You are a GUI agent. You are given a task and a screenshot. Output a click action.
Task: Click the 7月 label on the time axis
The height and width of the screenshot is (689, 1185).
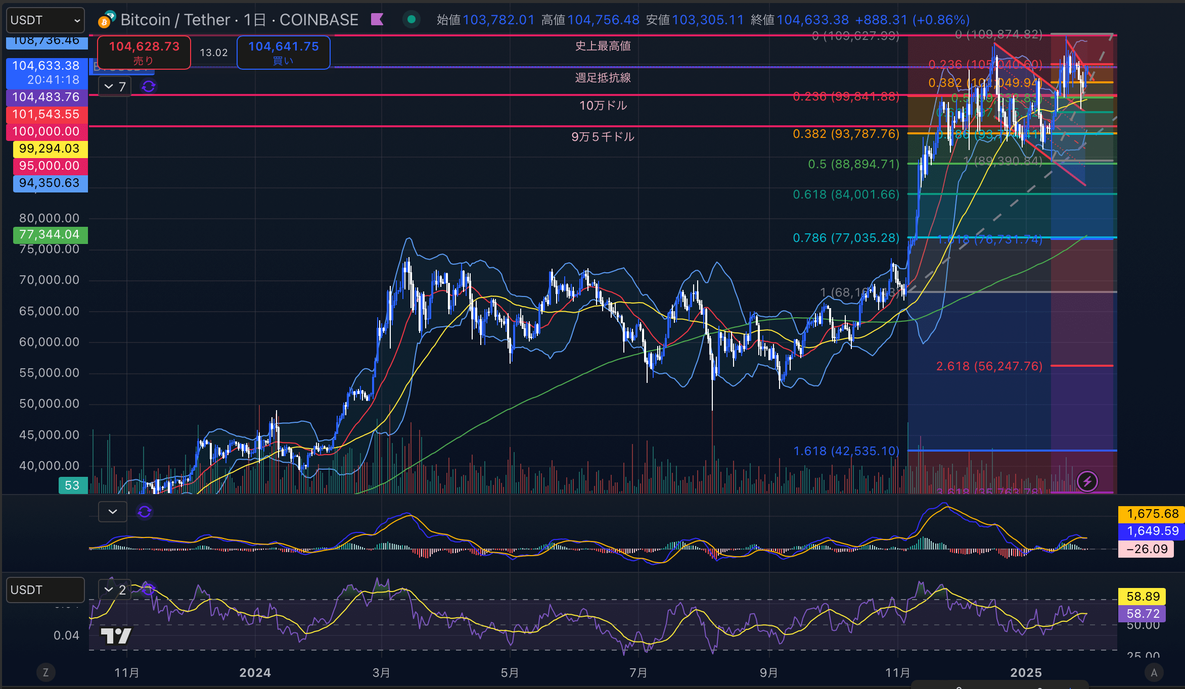click(639, 673)
